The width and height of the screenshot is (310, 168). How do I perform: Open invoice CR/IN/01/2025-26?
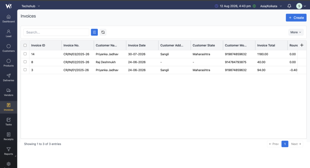pyautogui.click(x=76, y=70)
